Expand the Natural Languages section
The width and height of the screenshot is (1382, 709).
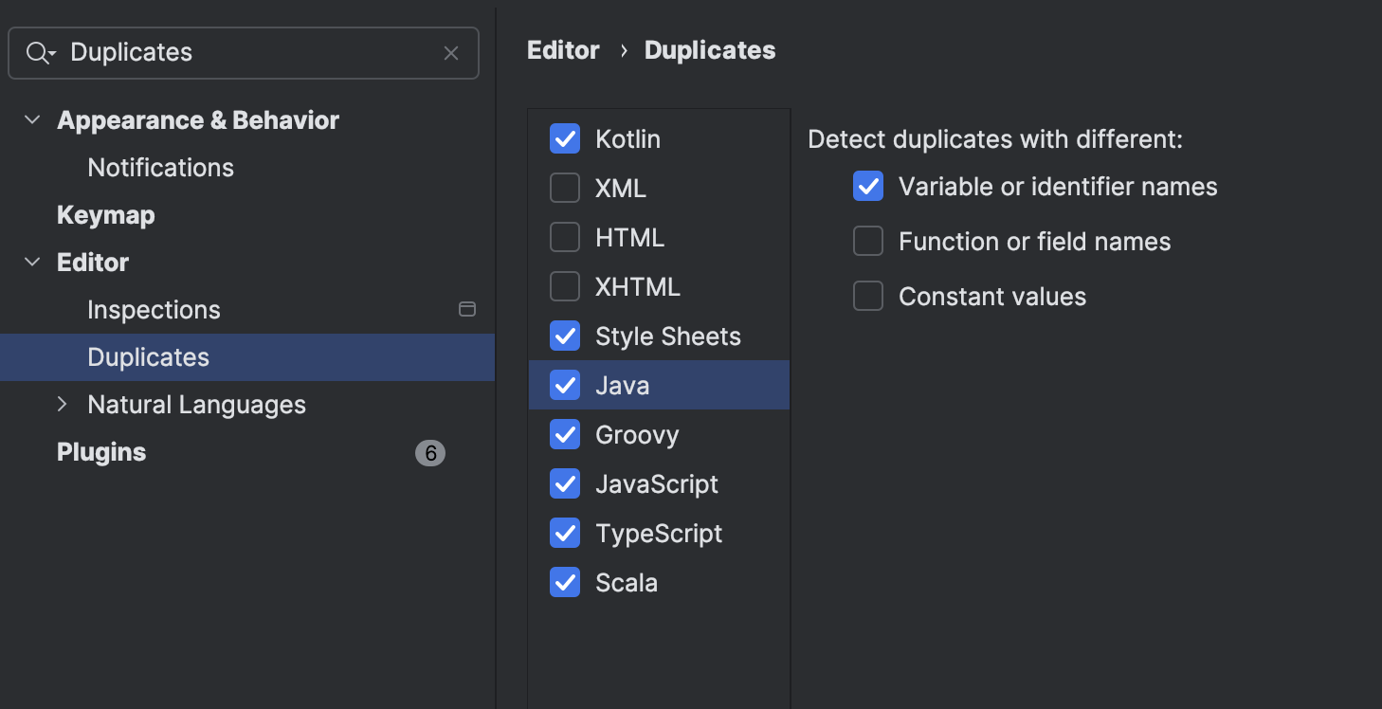tap(61, 404)
